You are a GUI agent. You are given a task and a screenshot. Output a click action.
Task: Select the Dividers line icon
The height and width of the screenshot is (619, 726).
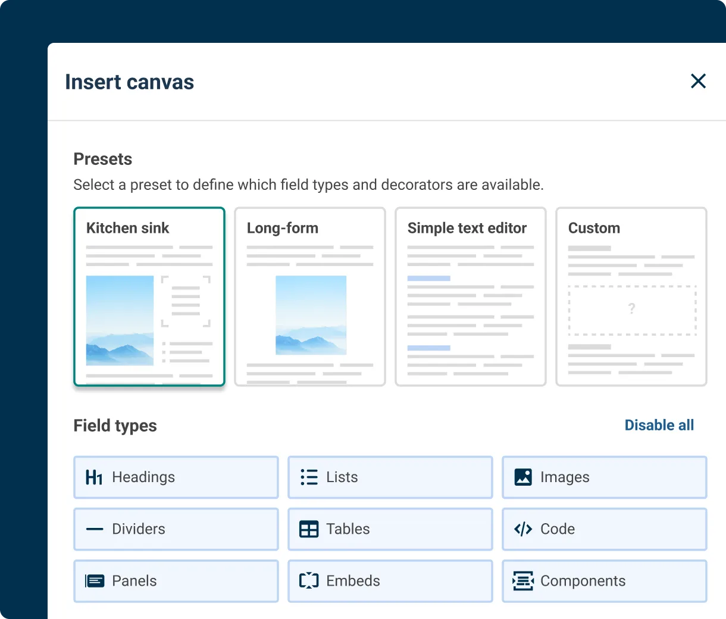[x=94, y=529]
